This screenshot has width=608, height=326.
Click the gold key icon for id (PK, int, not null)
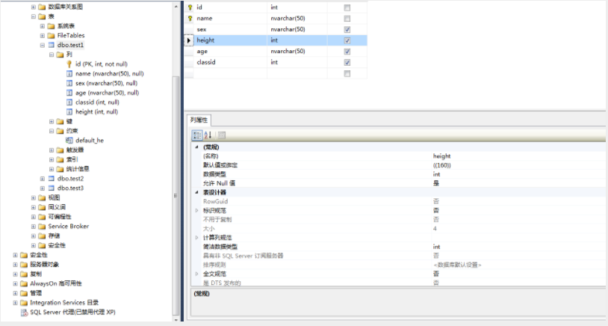[69, 64]
